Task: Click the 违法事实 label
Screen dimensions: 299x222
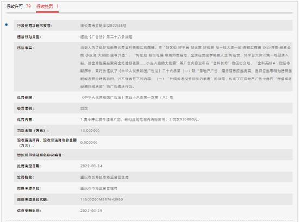Action: [x=26, y=48]
